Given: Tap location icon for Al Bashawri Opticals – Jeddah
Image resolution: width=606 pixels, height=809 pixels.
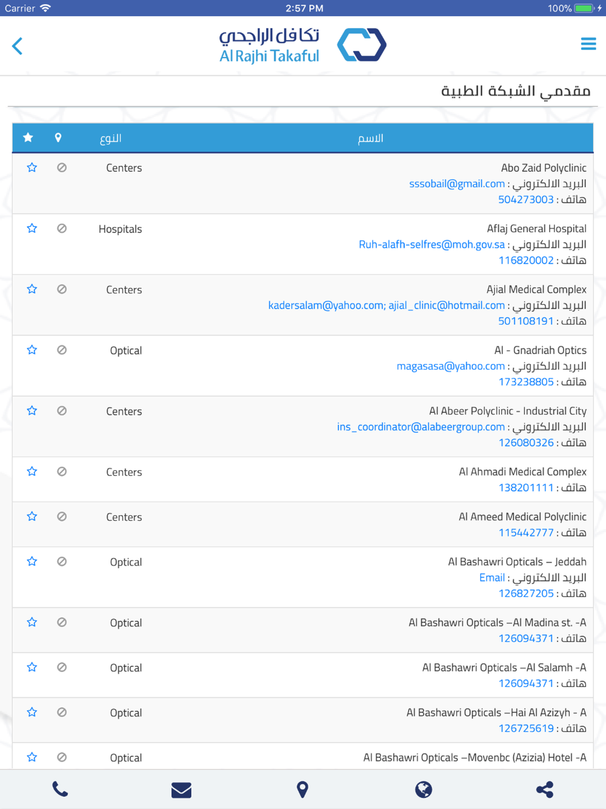Looking at the screenshot, I should (x=62, y=561).
